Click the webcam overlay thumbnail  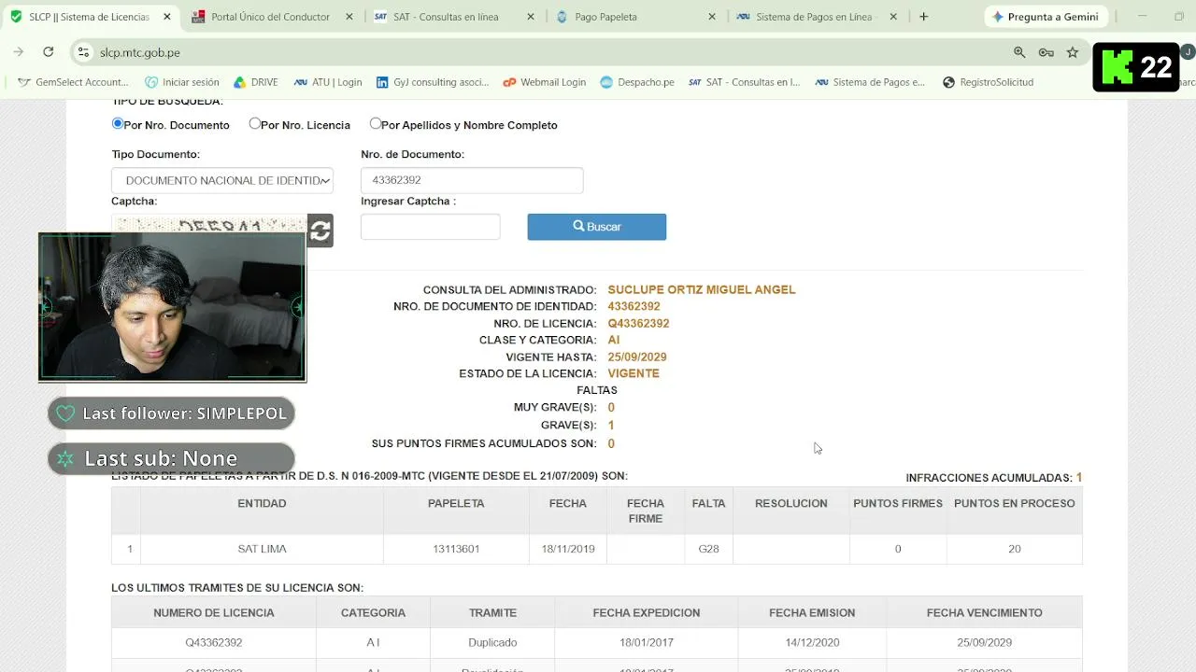tap(172, 307)
